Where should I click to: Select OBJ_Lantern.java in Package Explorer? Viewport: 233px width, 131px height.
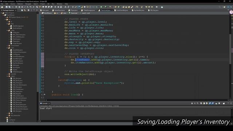17,96
